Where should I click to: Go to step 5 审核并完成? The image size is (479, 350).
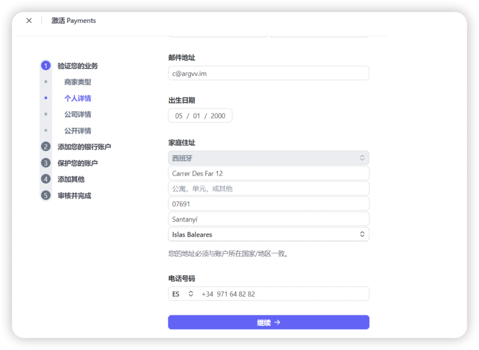(x=74, y=196)
